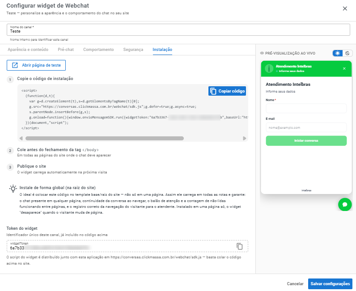Click the eye icon beside Pré-visualização
Image resolution: width=356 pixels, height=291 pixels.
click(x=262, y=53)
